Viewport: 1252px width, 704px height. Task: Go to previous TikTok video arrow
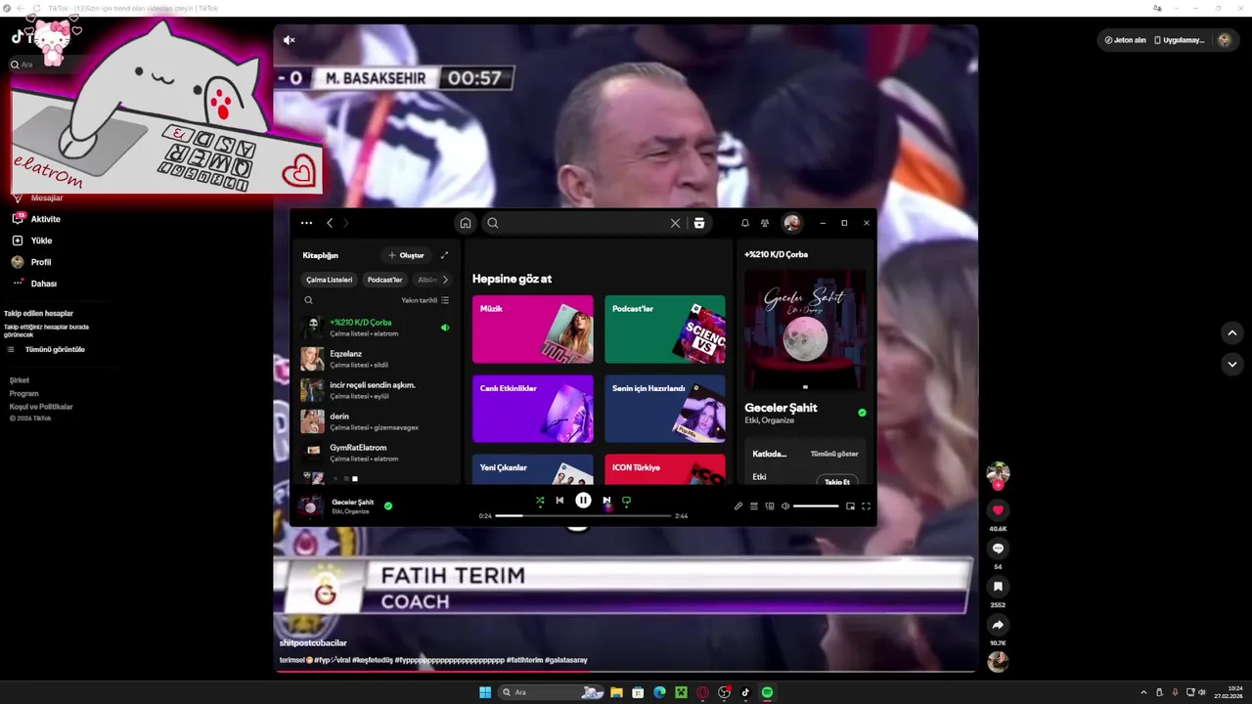[1232, 333]
